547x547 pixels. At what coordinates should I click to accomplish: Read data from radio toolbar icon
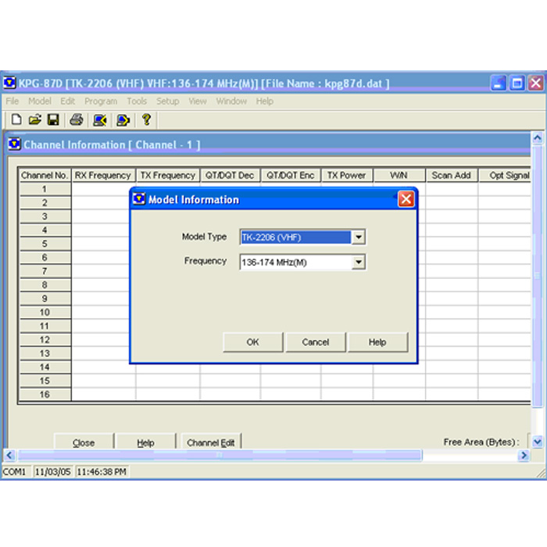pyautogui.click(x=100, y=120)
